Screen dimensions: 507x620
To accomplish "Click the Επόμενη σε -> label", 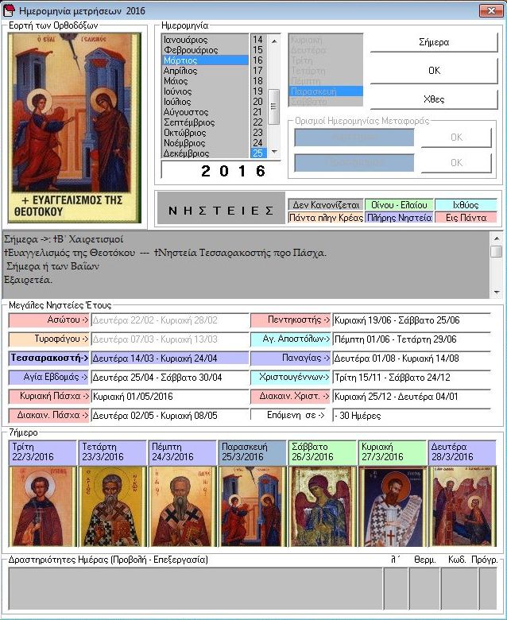I will click(x=290, y=415).
